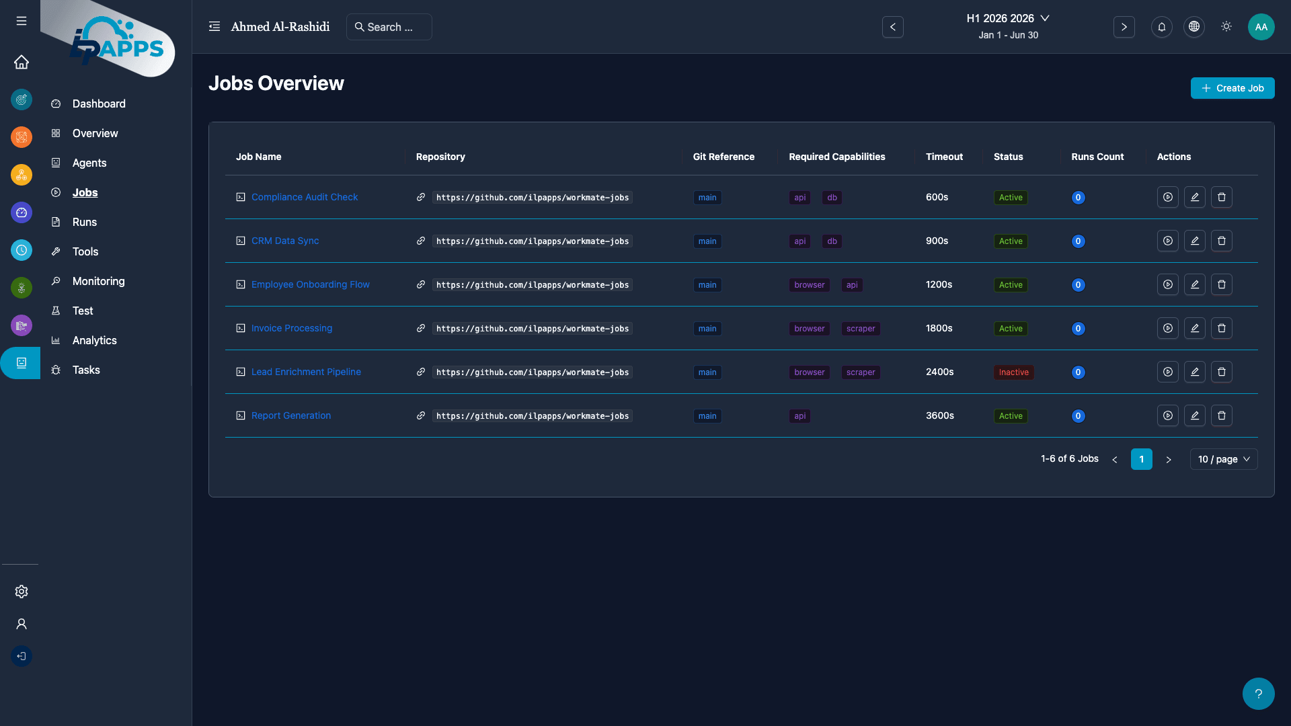This screenshot has width=1291, height=726.
Task: Copy the Invoice Processing repository link
Action: [421, 329]
